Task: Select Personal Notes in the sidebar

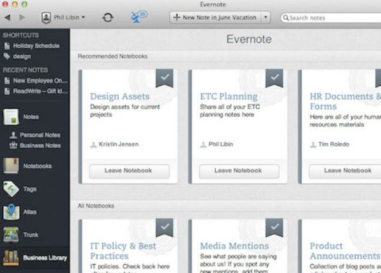Action: (39, 135)
